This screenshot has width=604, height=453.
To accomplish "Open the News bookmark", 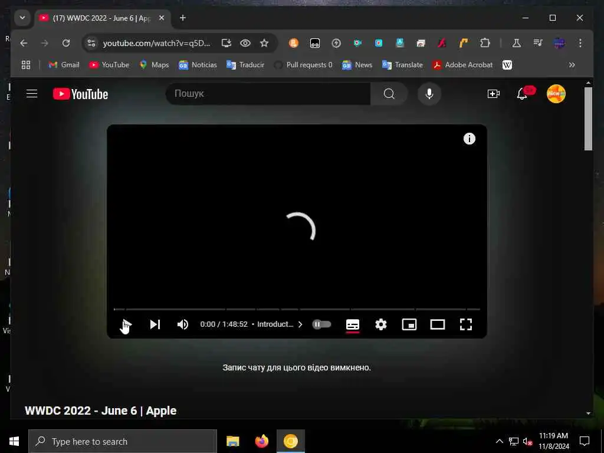I will pyautogui.click(x=357, y=65).
